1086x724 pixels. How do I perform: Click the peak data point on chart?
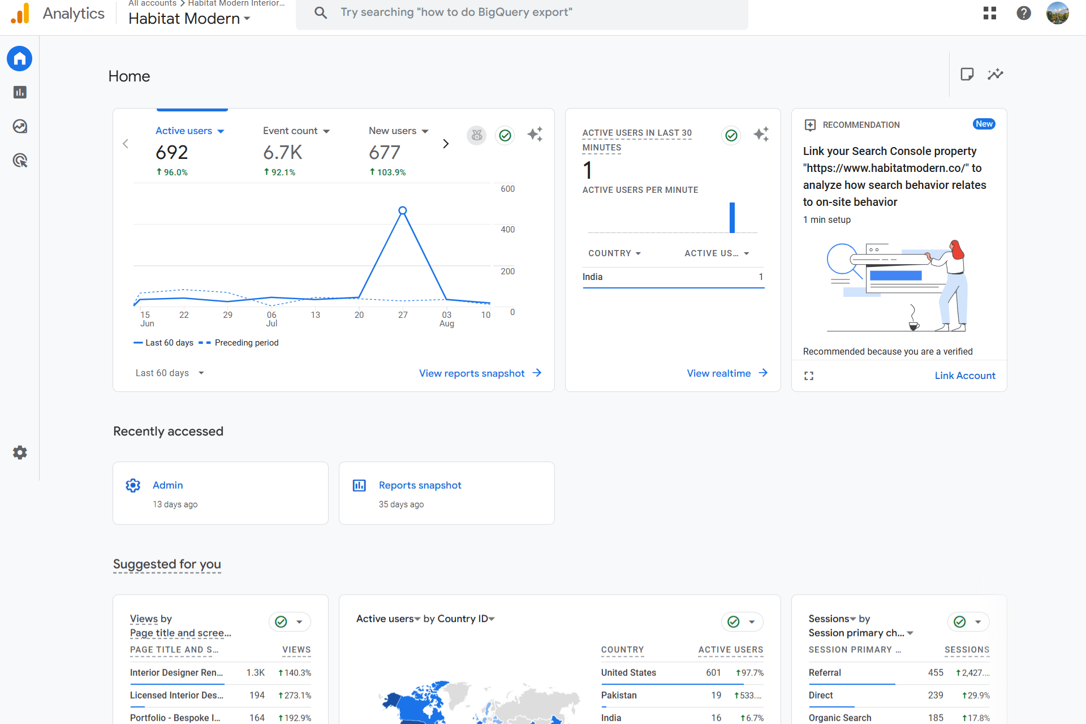coord(403,210)
